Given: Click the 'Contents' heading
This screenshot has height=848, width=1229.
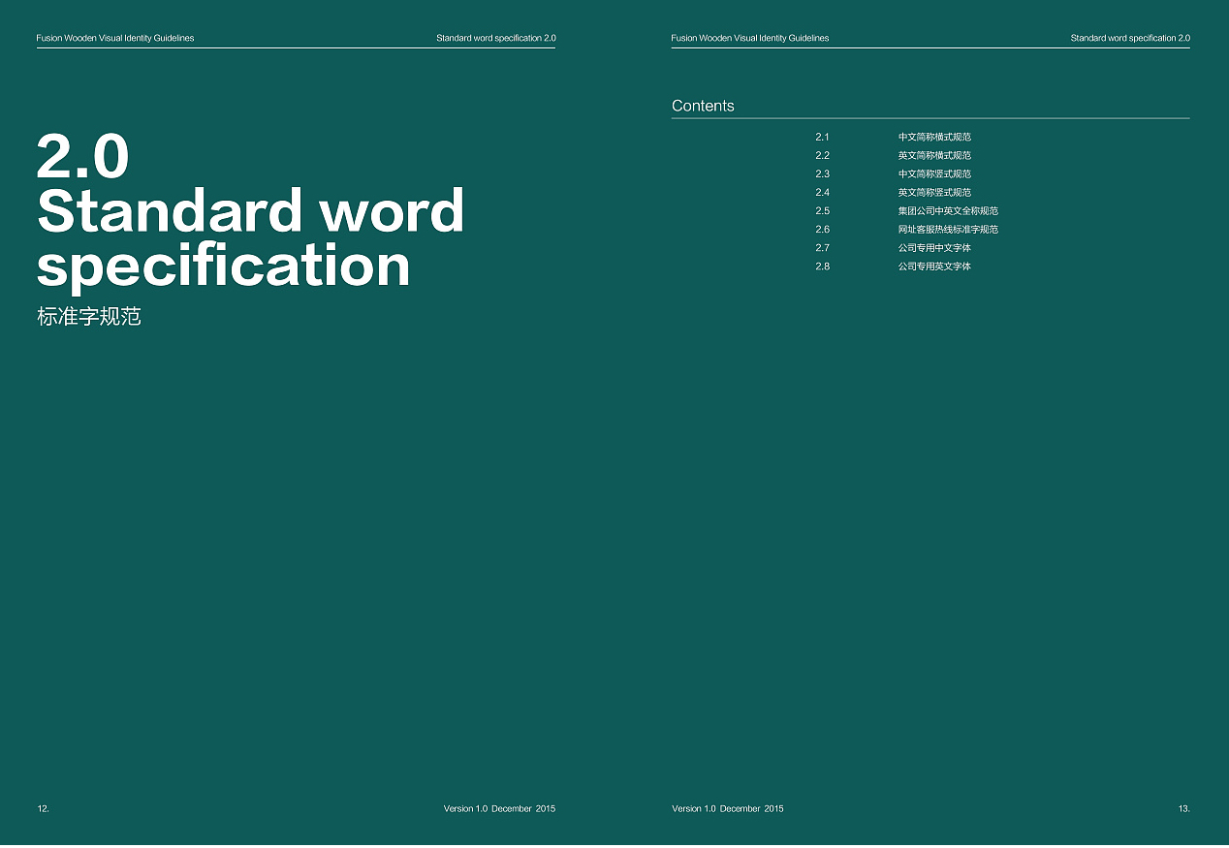Looking at the screenshot, I should click(703, 106).
